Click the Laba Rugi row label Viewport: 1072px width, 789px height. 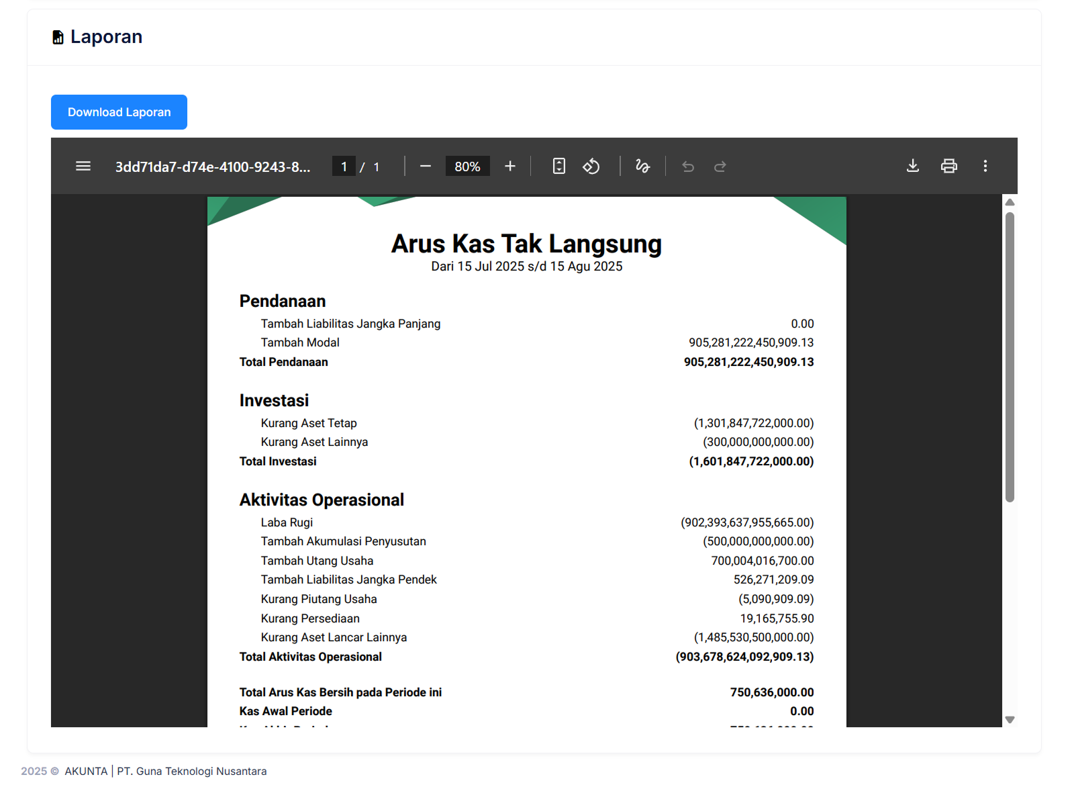click(x=287, y=522)
